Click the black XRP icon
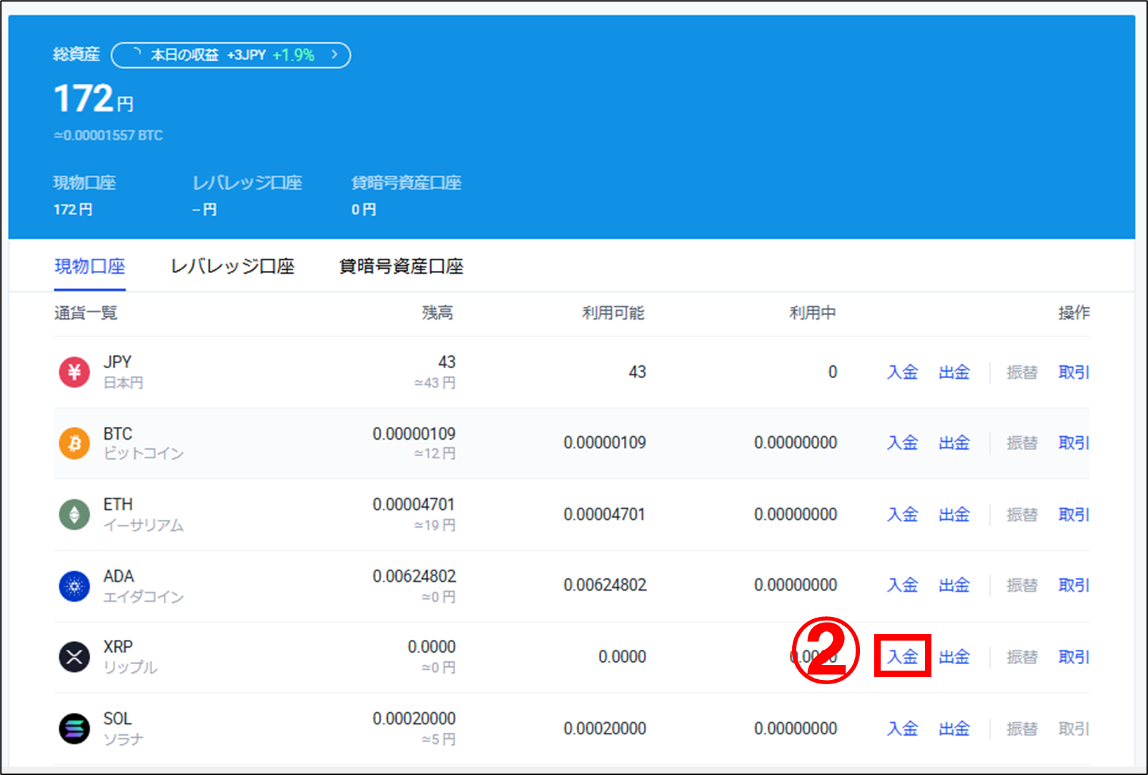Image resolution: width=1148 pixels, height=775 pixels. [x=74, y=657]
